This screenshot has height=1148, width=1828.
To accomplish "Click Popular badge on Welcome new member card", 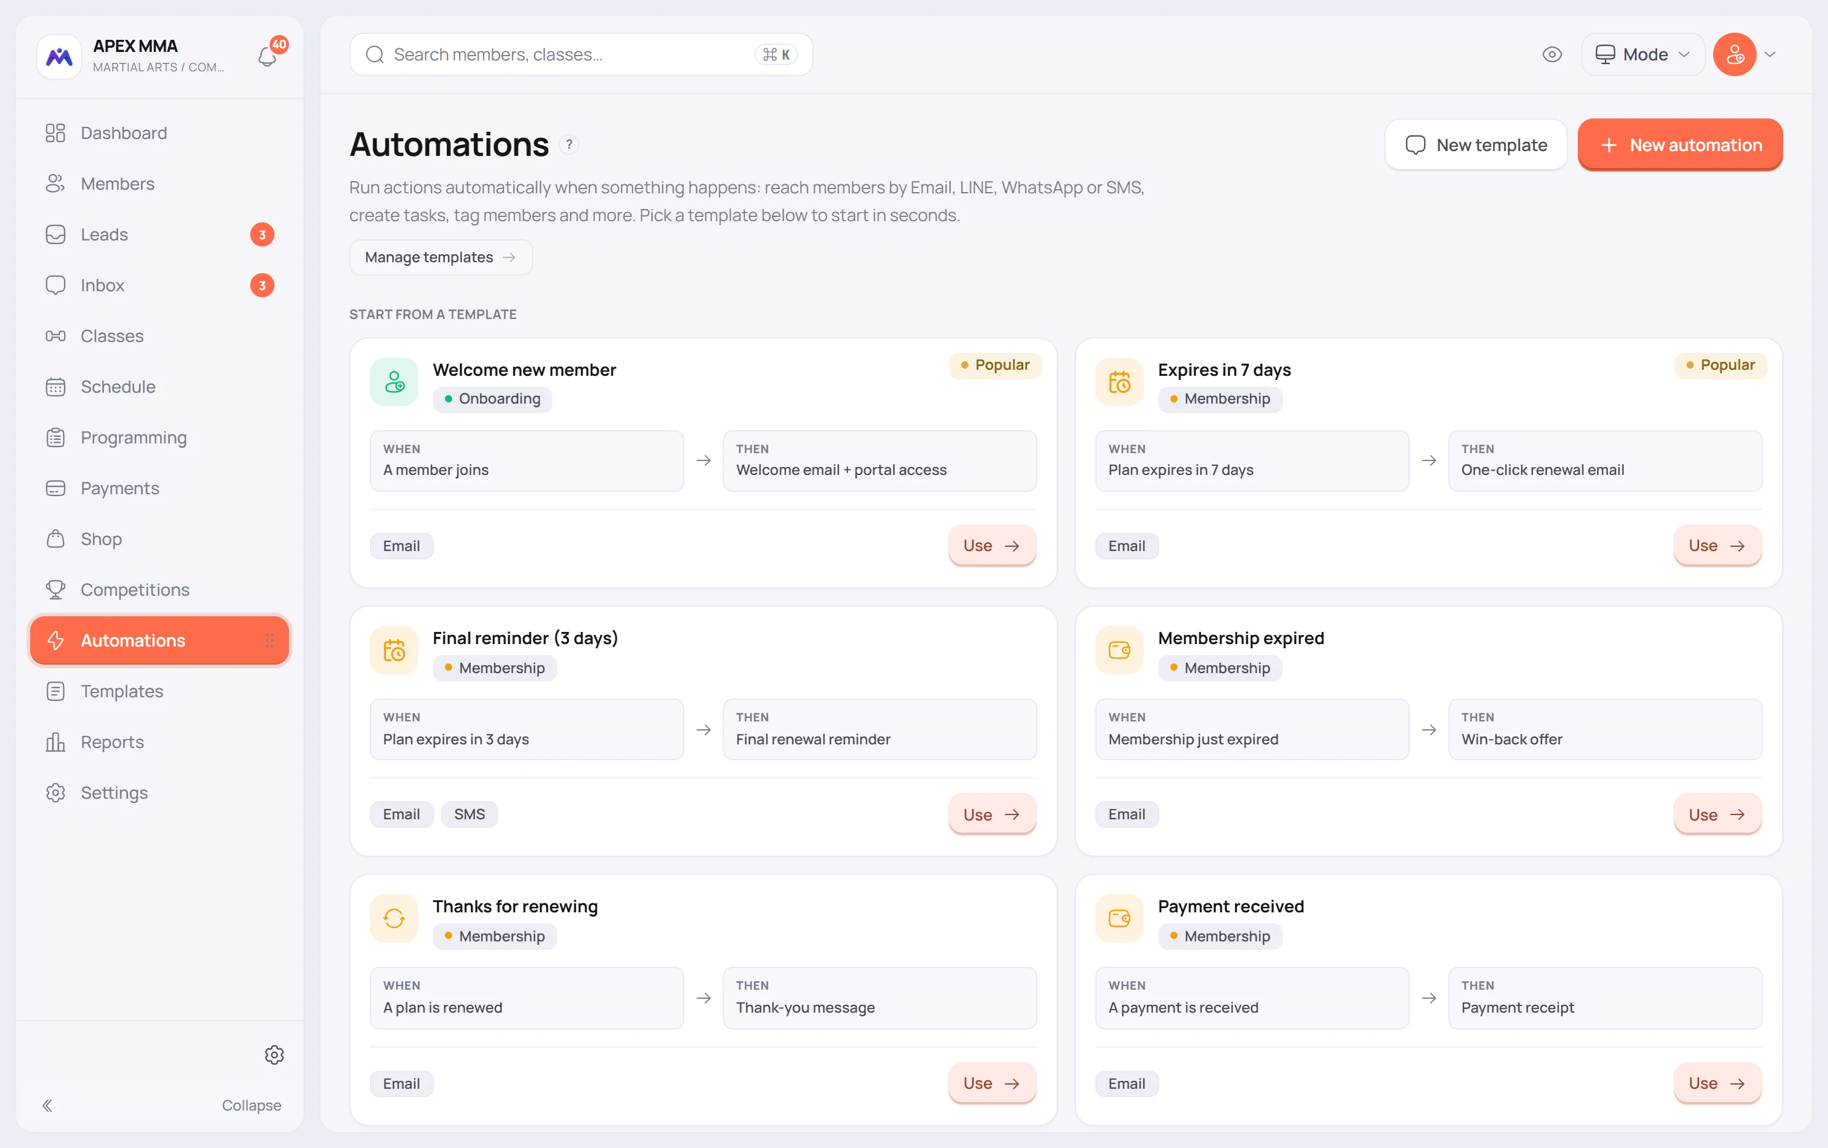I will click(994, 365).
